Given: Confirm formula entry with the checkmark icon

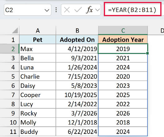Looking at the screenshot, I should tap(78, 10).
